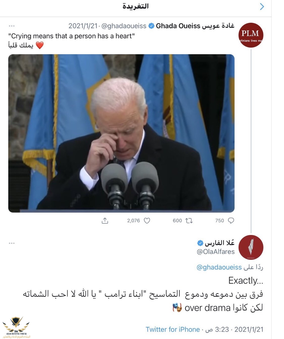Click the reply timestamp 3:23 2021/1/21
The width and height of the screenshot is (284, 339).
pyautogui.click(x=234, y=329)
